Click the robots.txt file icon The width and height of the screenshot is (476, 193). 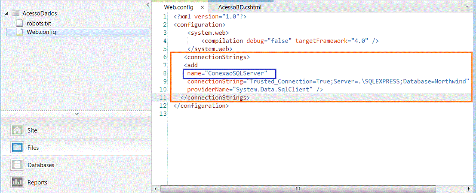pyautogui.click(x=19, y=23)
